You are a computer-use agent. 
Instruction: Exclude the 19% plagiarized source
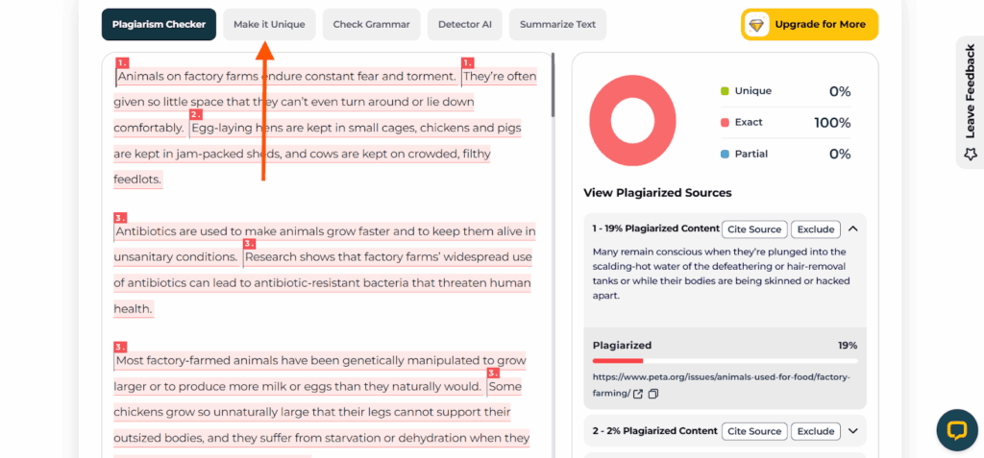[816, 229]
